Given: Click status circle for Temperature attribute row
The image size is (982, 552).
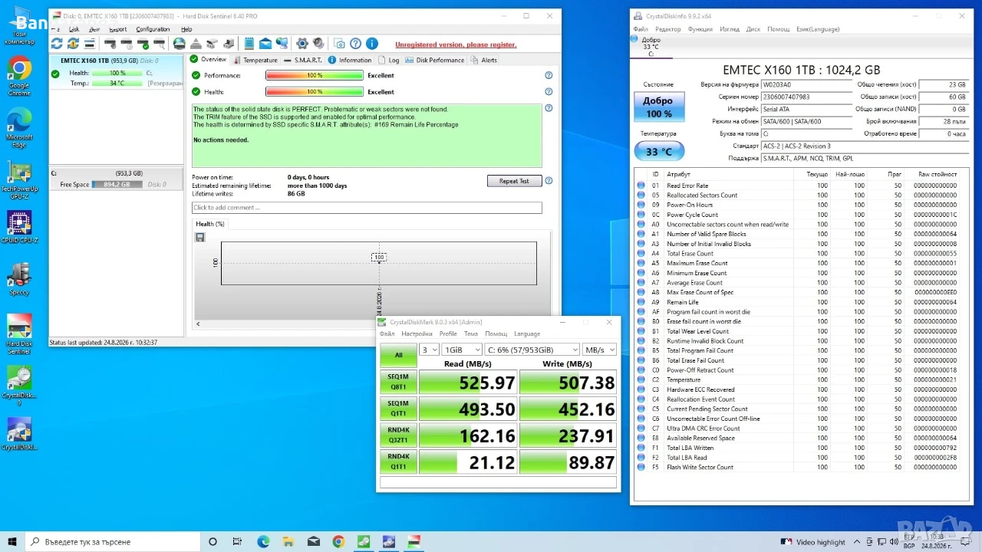Looking at the screenshot, I should coord(641,379).
